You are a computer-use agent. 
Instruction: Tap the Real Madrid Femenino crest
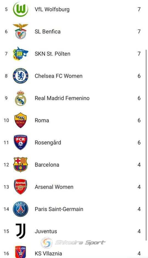[x=21, y=98]
